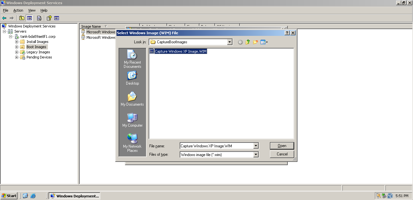Select the Windows Deployment taskbar button
The width and height of the screenshot is (413, 200).
(x=74, y=196)
